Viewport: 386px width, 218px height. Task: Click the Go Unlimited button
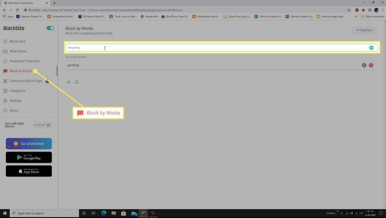pyautogui.click(x=29, y=144)
